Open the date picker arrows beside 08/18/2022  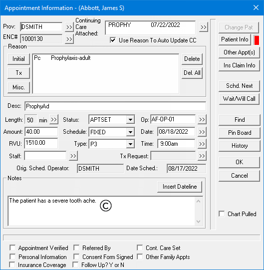click(x=202, y=132)
